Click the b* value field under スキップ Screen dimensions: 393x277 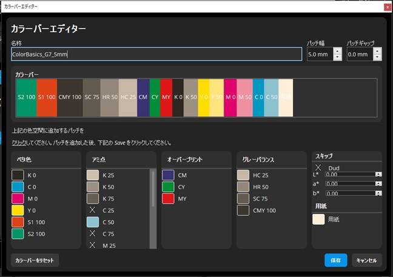[x=350, y=193]
